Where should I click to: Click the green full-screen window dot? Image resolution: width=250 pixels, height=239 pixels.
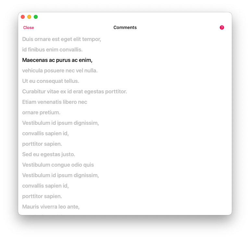click(x=36, y=17)
